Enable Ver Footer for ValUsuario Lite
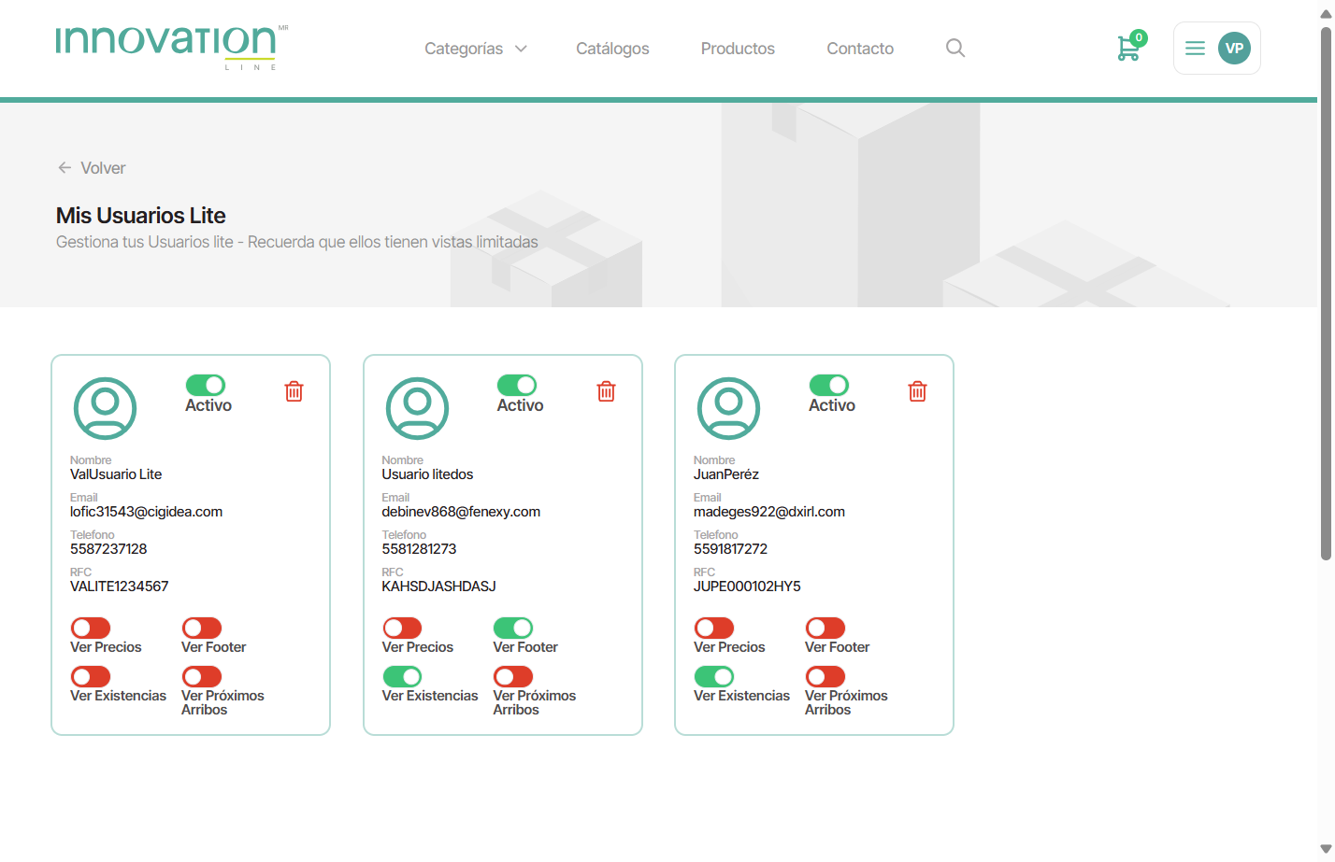Image resolution: width=1335 pixels, height=862 pixels. 202,628
